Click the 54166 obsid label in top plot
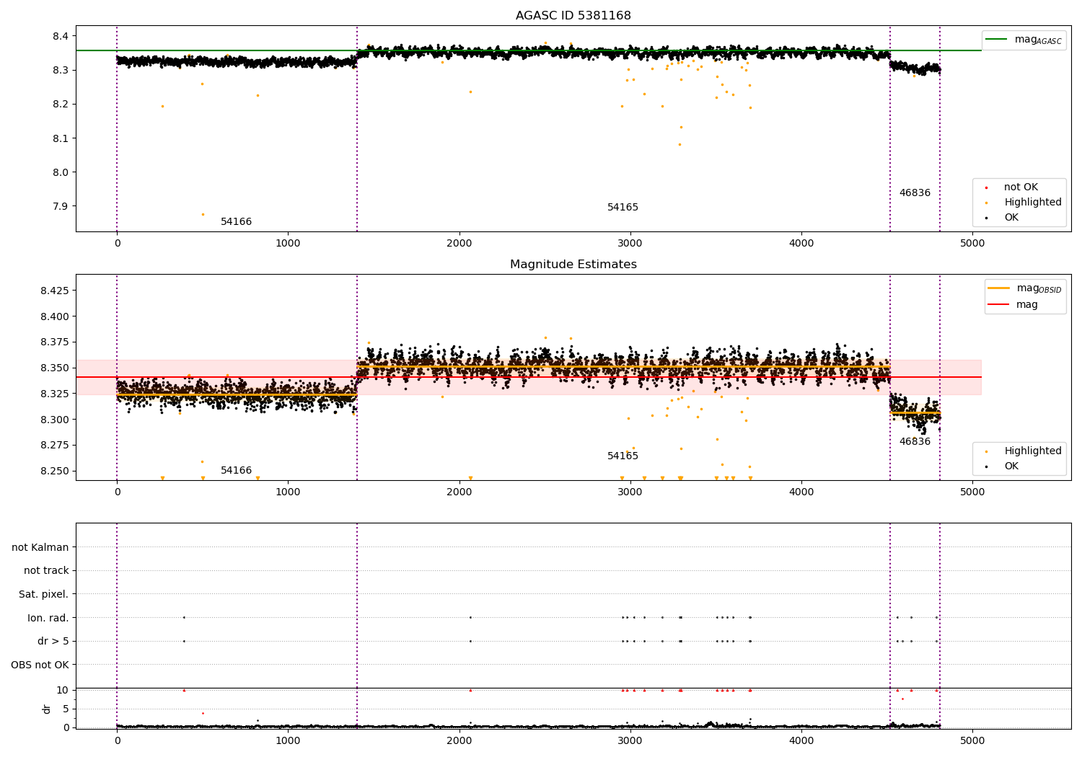 click(x=236, y=221)
